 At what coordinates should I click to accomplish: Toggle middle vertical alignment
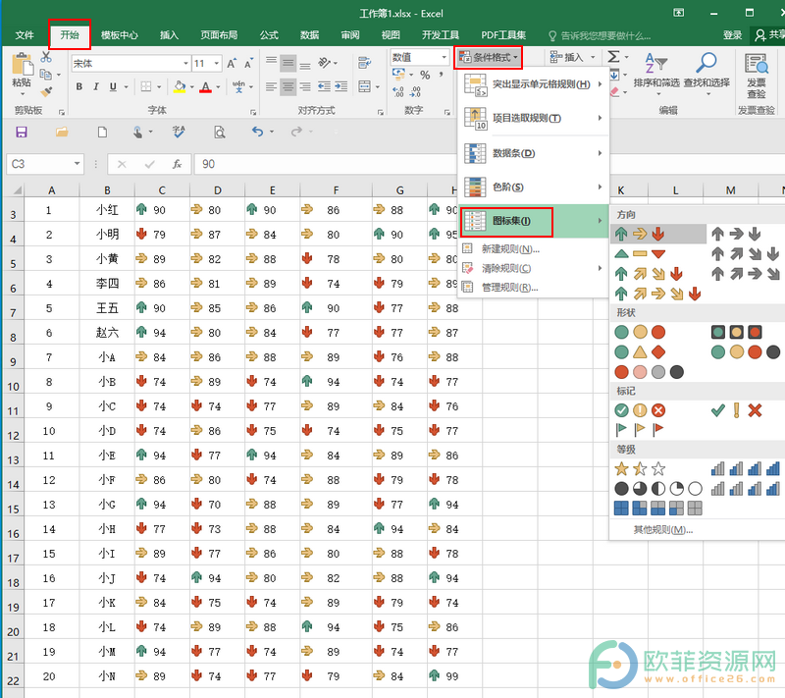[288, 63]
